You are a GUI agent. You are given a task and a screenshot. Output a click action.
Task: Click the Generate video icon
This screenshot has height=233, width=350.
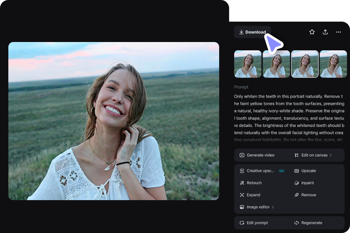coord(242,155)
